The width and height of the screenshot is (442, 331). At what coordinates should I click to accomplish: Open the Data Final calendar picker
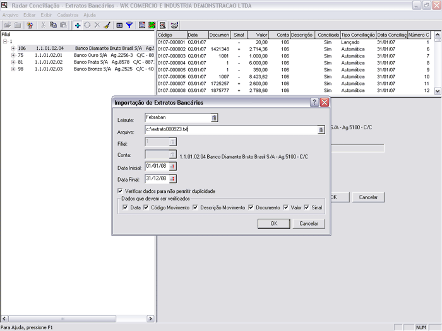point(172,178)
